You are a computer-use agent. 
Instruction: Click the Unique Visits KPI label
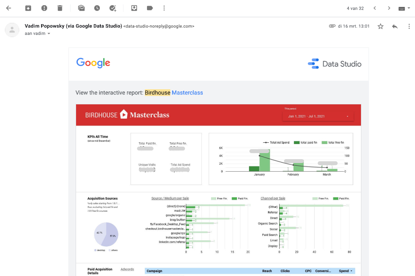tap(147, 165)
